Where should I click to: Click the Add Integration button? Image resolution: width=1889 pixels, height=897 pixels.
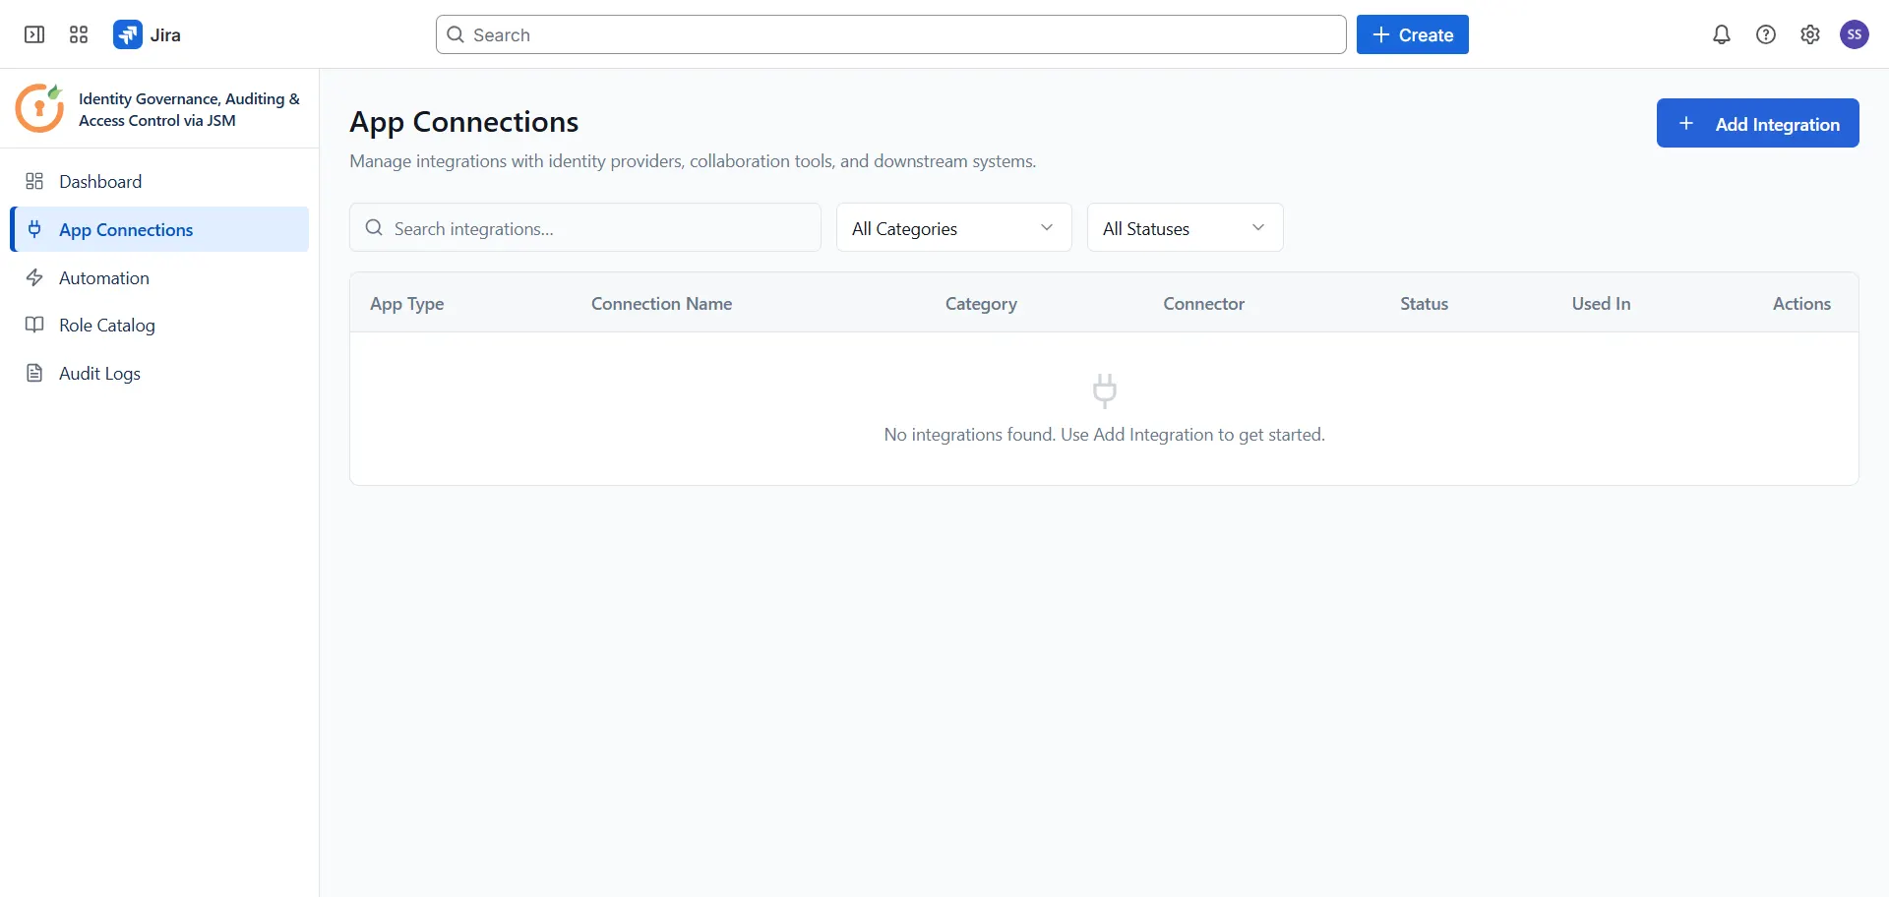[x=1757, y=123]
